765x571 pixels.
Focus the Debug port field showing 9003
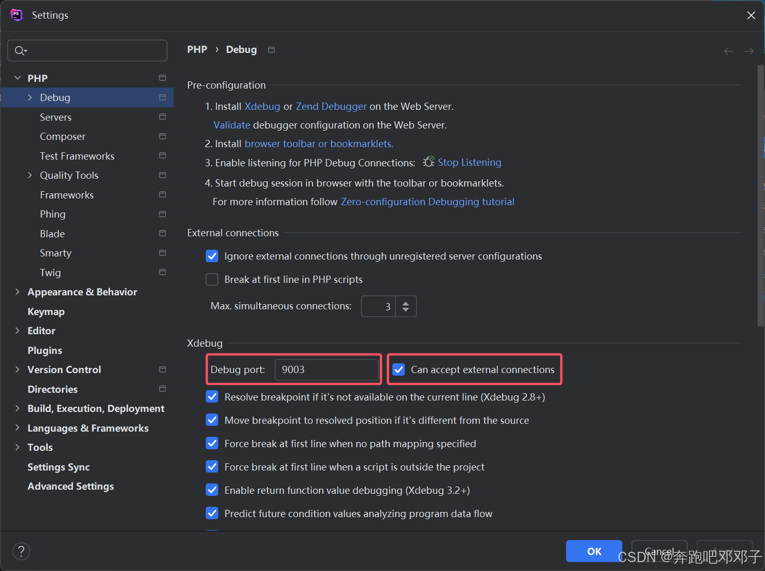coord(327,369)
